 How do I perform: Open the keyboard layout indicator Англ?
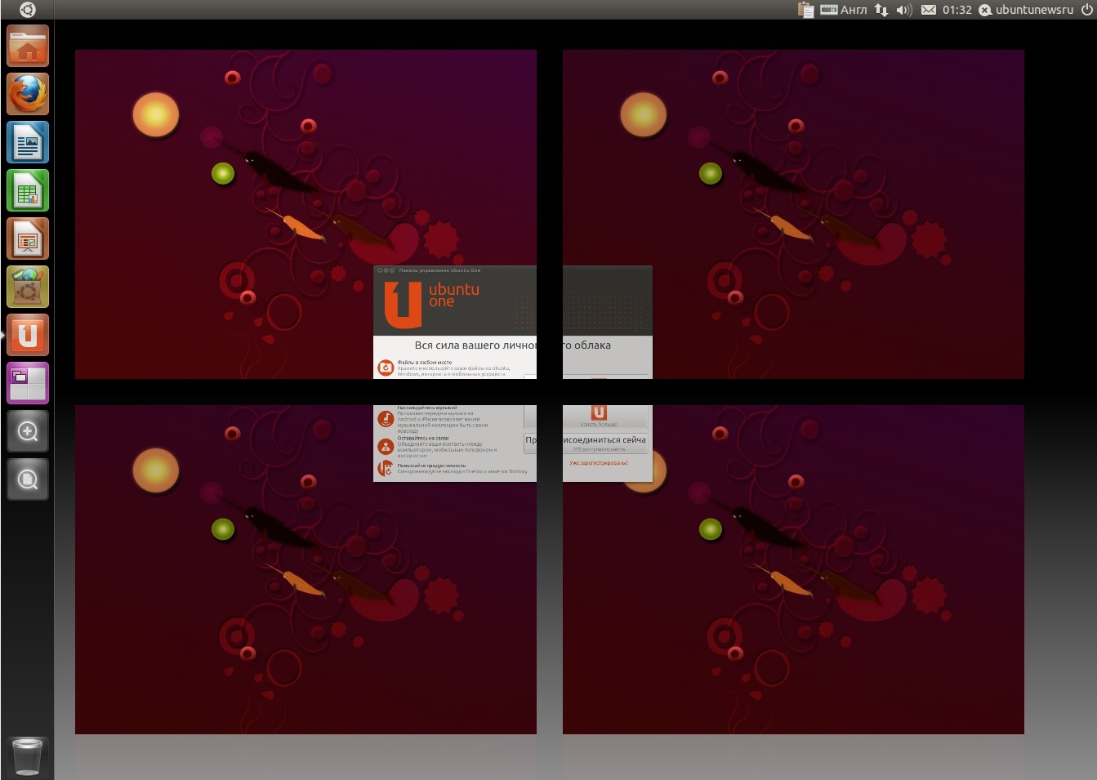point(844,10)
